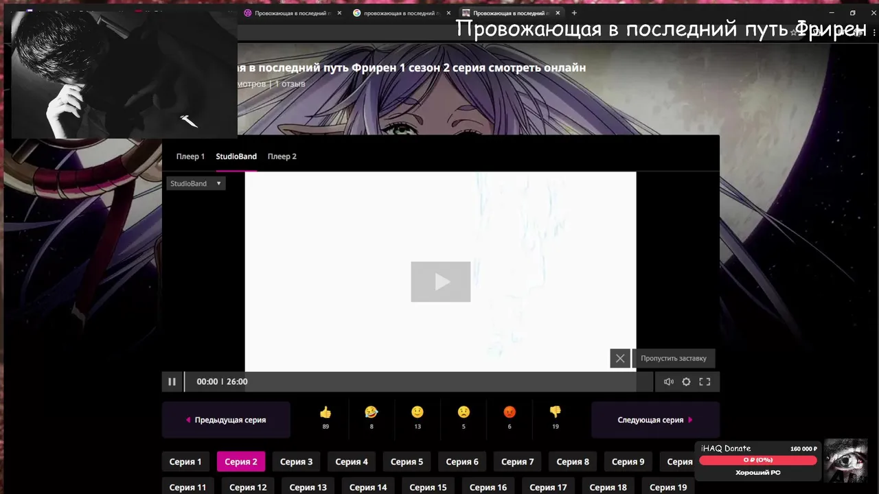
Task: React with slightly smiling emoji
Action: coord(418,412)
